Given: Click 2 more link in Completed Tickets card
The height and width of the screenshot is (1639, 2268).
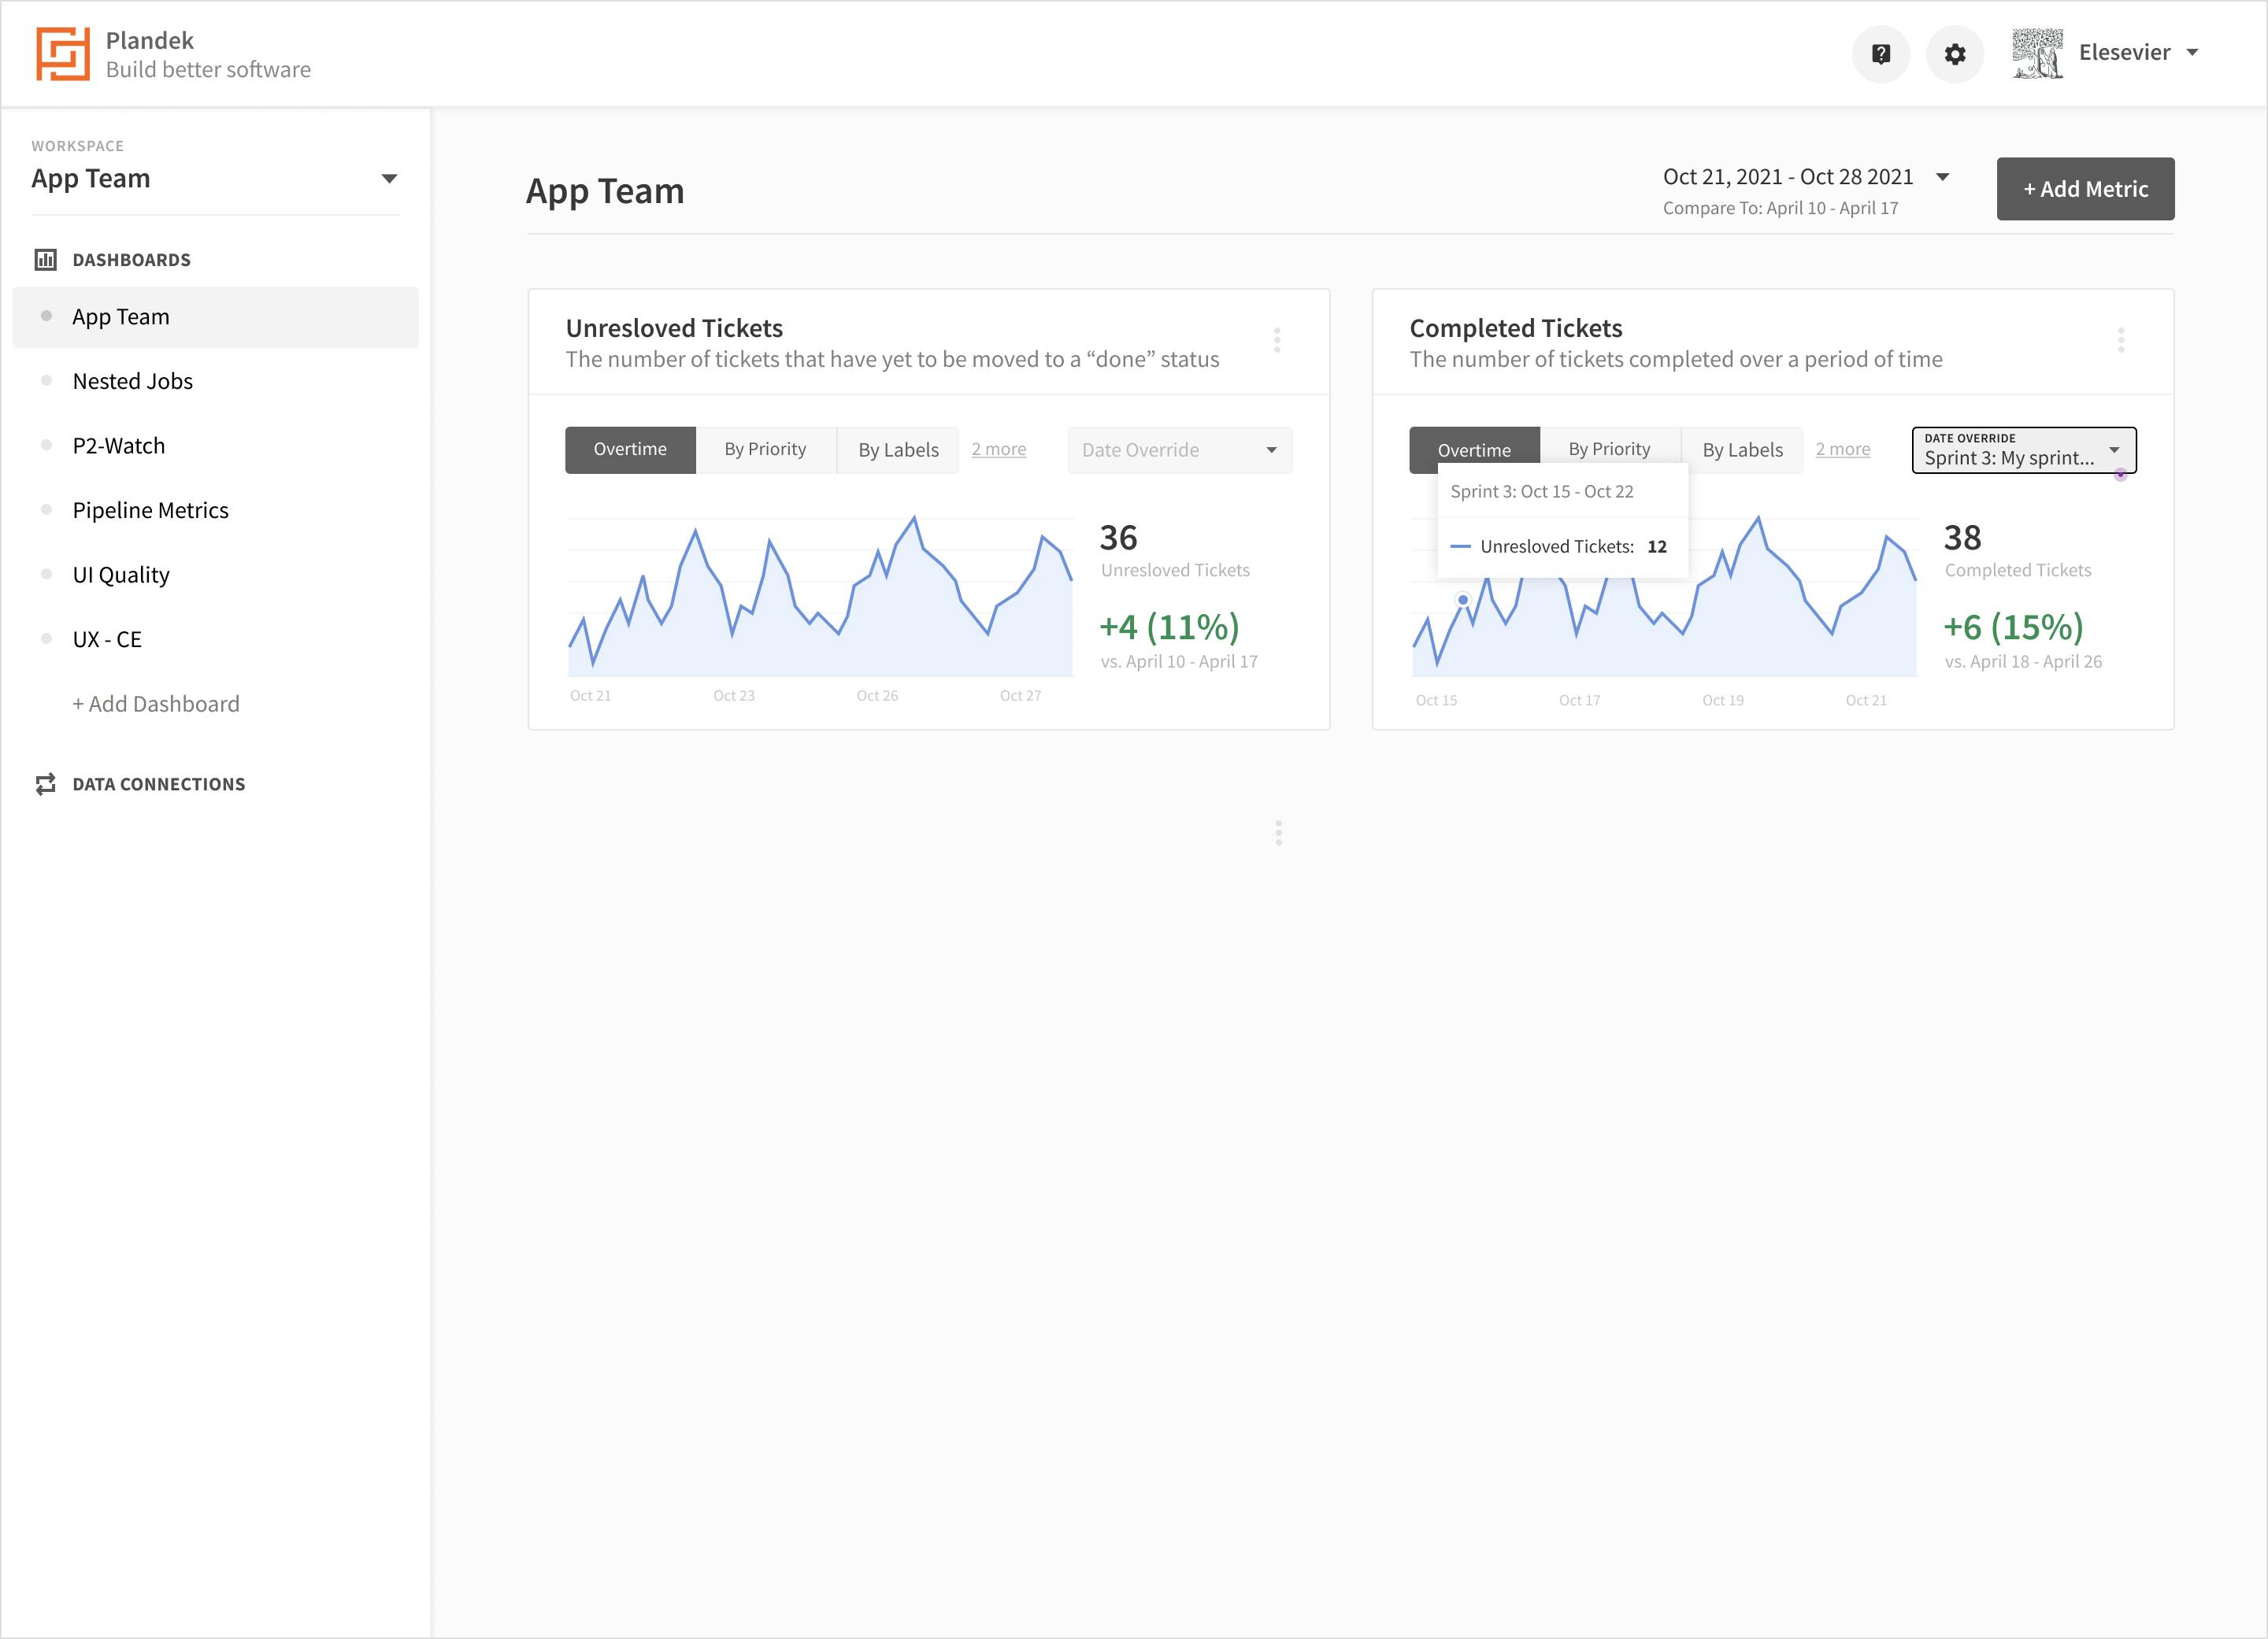Looking at the screenshot, I should pos(1843,450).
